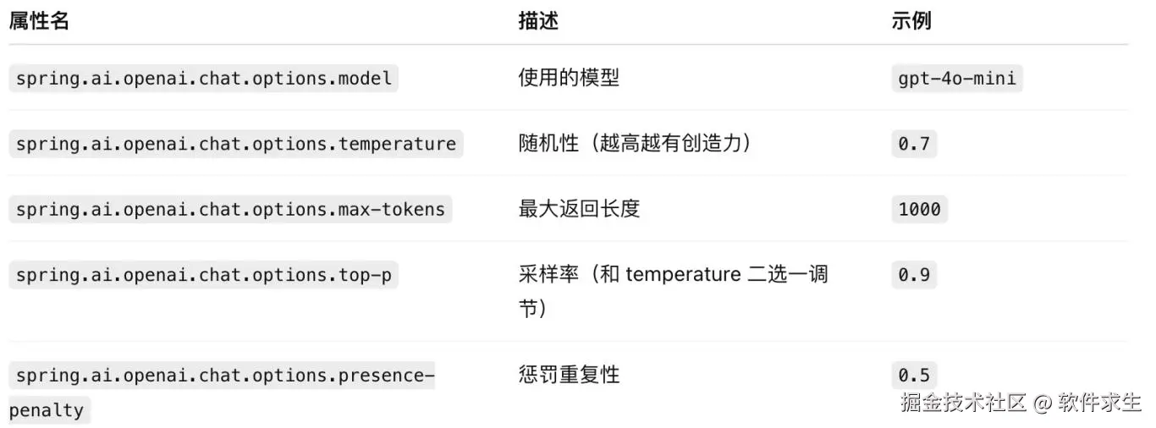Click the 描述 column header

(x=538, y=21)
